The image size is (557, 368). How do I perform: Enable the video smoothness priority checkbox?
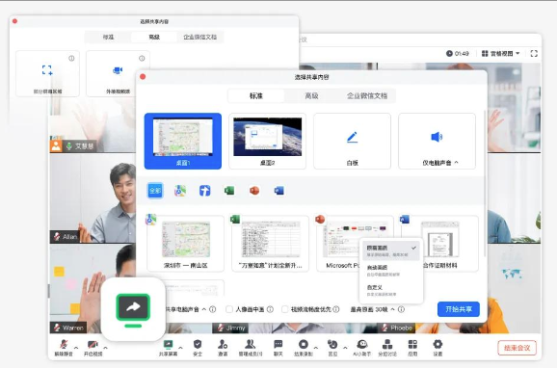point(284,309)
